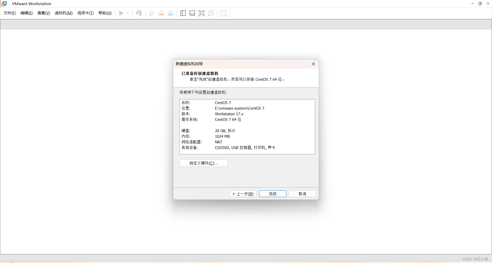
Task: Toggle the thumbnail bar view icon
Action: pos(192,13)
